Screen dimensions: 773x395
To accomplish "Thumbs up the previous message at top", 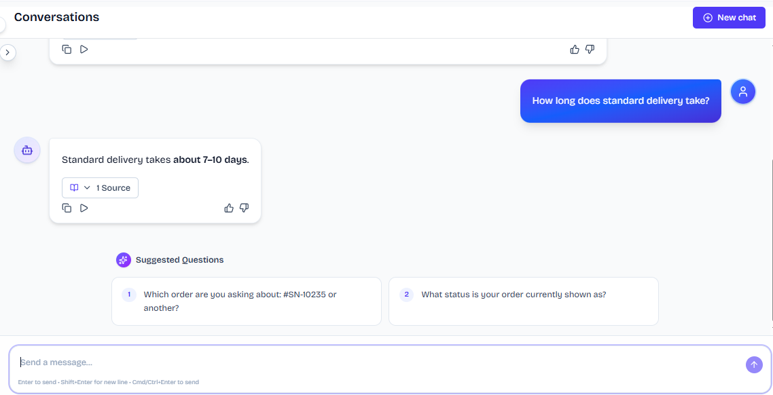I will [575, 50].
